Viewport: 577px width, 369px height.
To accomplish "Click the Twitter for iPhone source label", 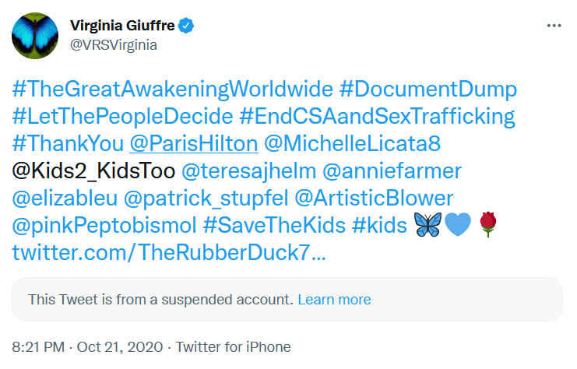I will pyautogui.click(x=233, y=347).
